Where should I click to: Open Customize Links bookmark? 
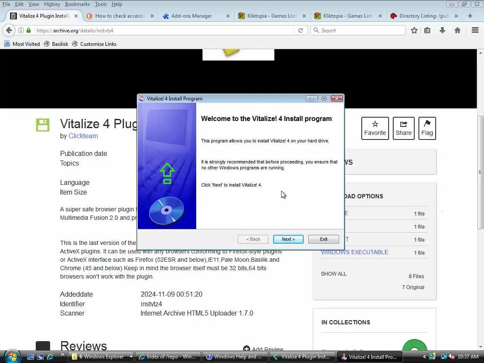tap(94, 44)
